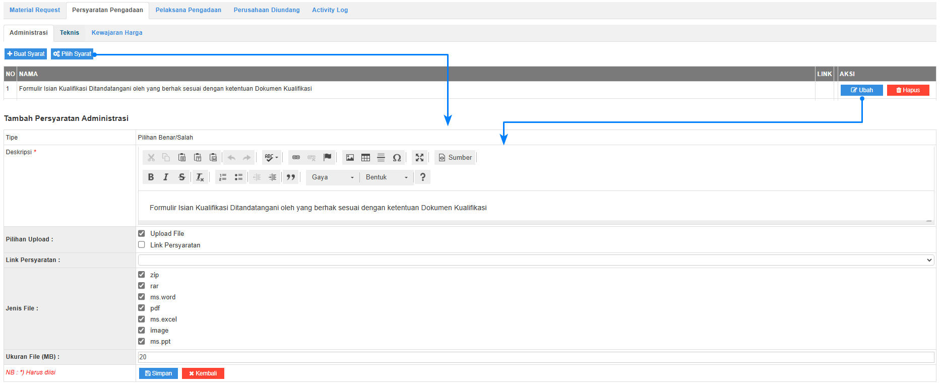Open special characters with the omega icon
The image size is (940, 385).
point(397,158)
